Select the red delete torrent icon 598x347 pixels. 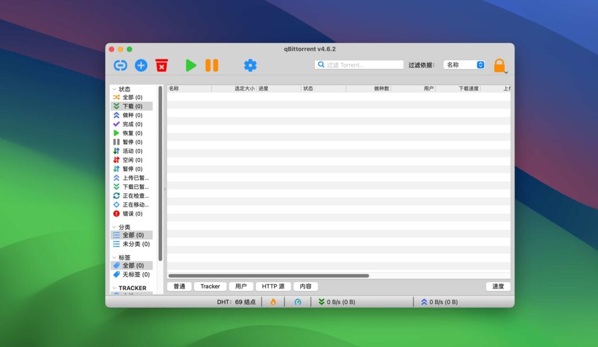pos(162,65)
